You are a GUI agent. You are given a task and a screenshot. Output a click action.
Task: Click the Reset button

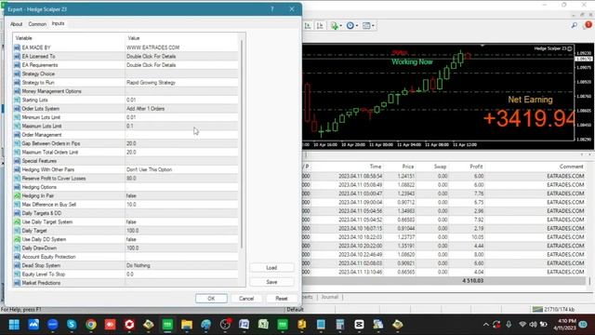(282, 299)
